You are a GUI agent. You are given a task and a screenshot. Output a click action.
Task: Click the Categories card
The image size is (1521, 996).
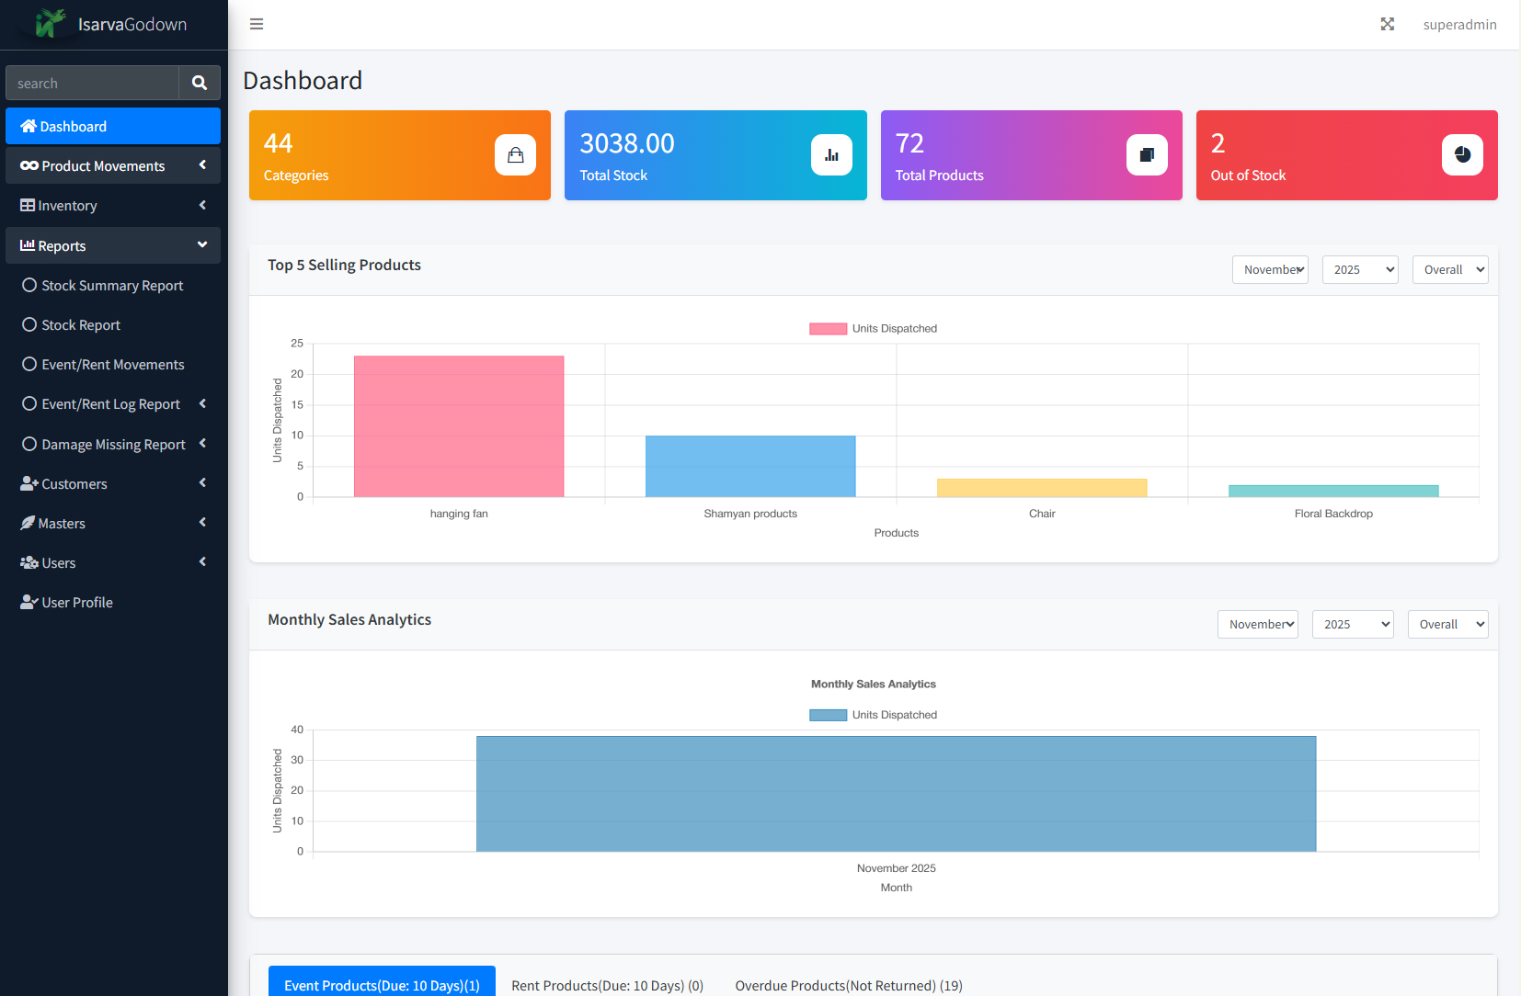400,155
